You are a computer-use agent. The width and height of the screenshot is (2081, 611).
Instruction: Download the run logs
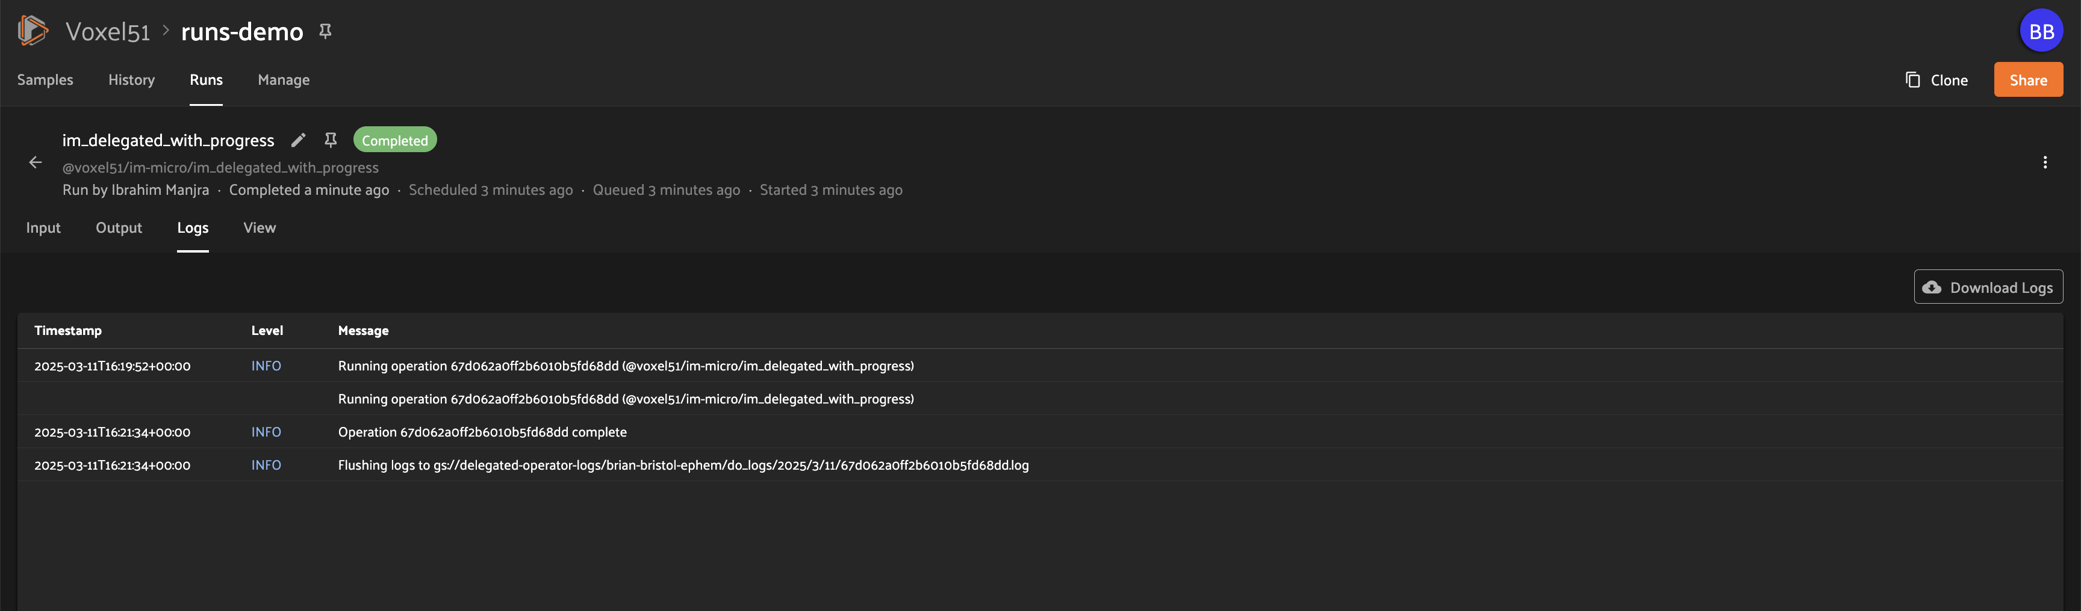click(1988, 286)
